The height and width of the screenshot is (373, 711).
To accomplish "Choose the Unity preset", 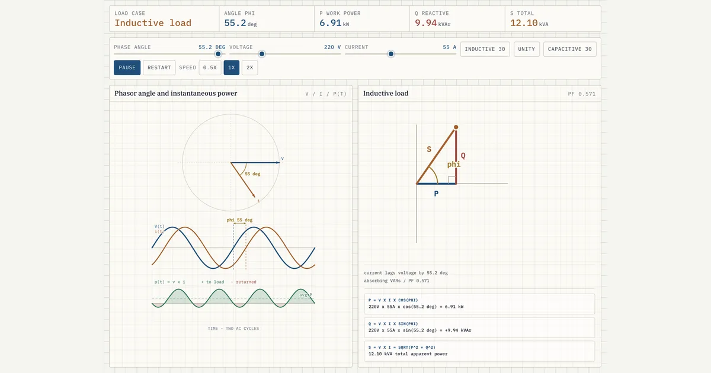I will coord(527,49).
